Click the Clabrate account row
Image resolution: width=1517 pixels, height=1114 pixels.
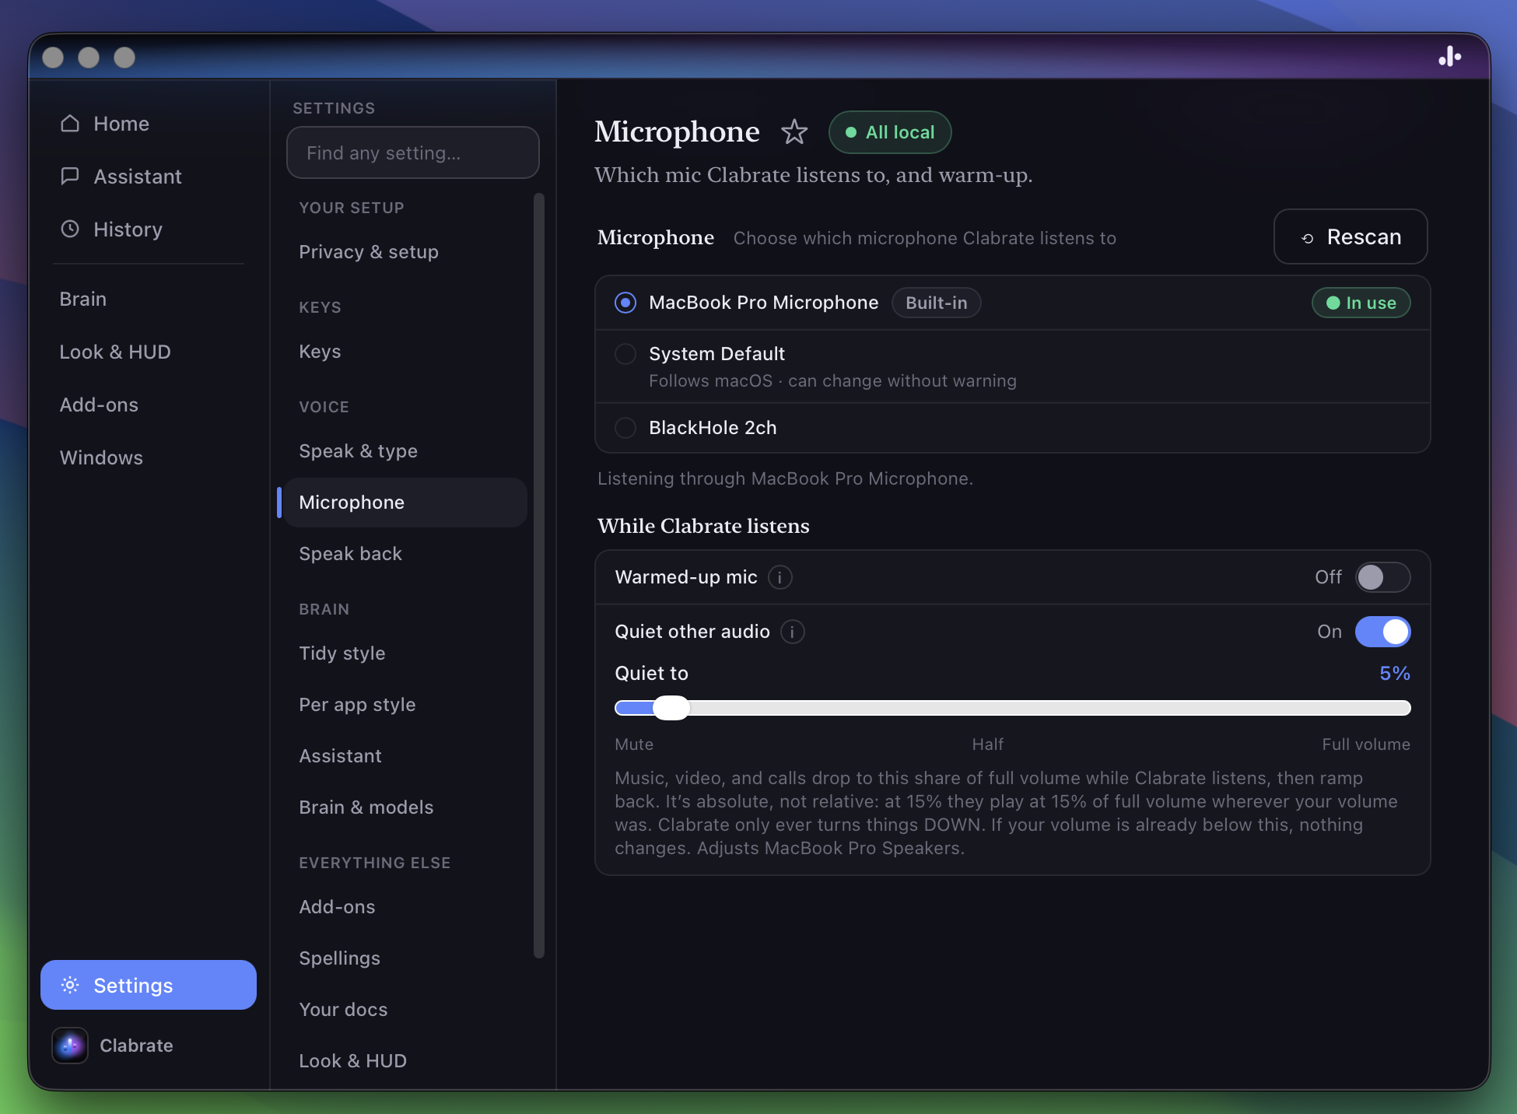click(148, 1046)
